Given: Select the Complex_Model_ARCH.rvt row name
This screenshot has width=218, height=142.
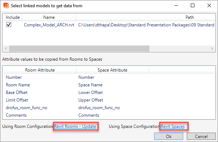Looking at the screenshot, I should pos(49,25).
